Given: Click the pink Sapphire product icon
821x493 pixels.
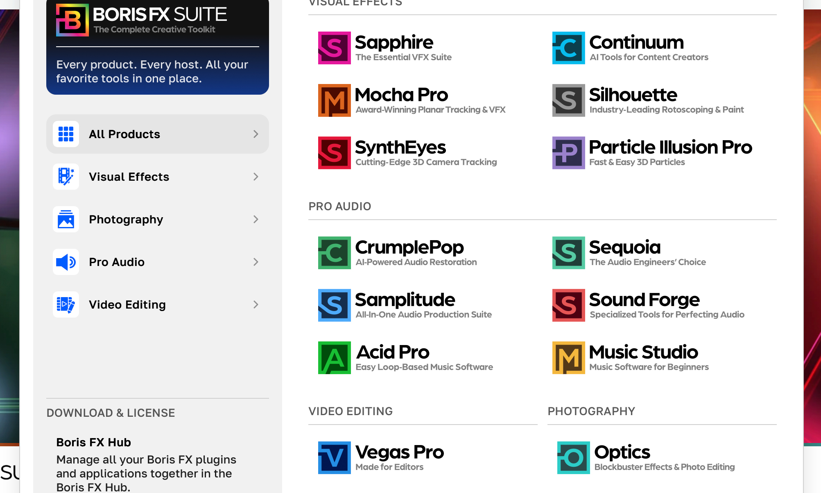Looking at the screenshot, I should coord(334,48).
